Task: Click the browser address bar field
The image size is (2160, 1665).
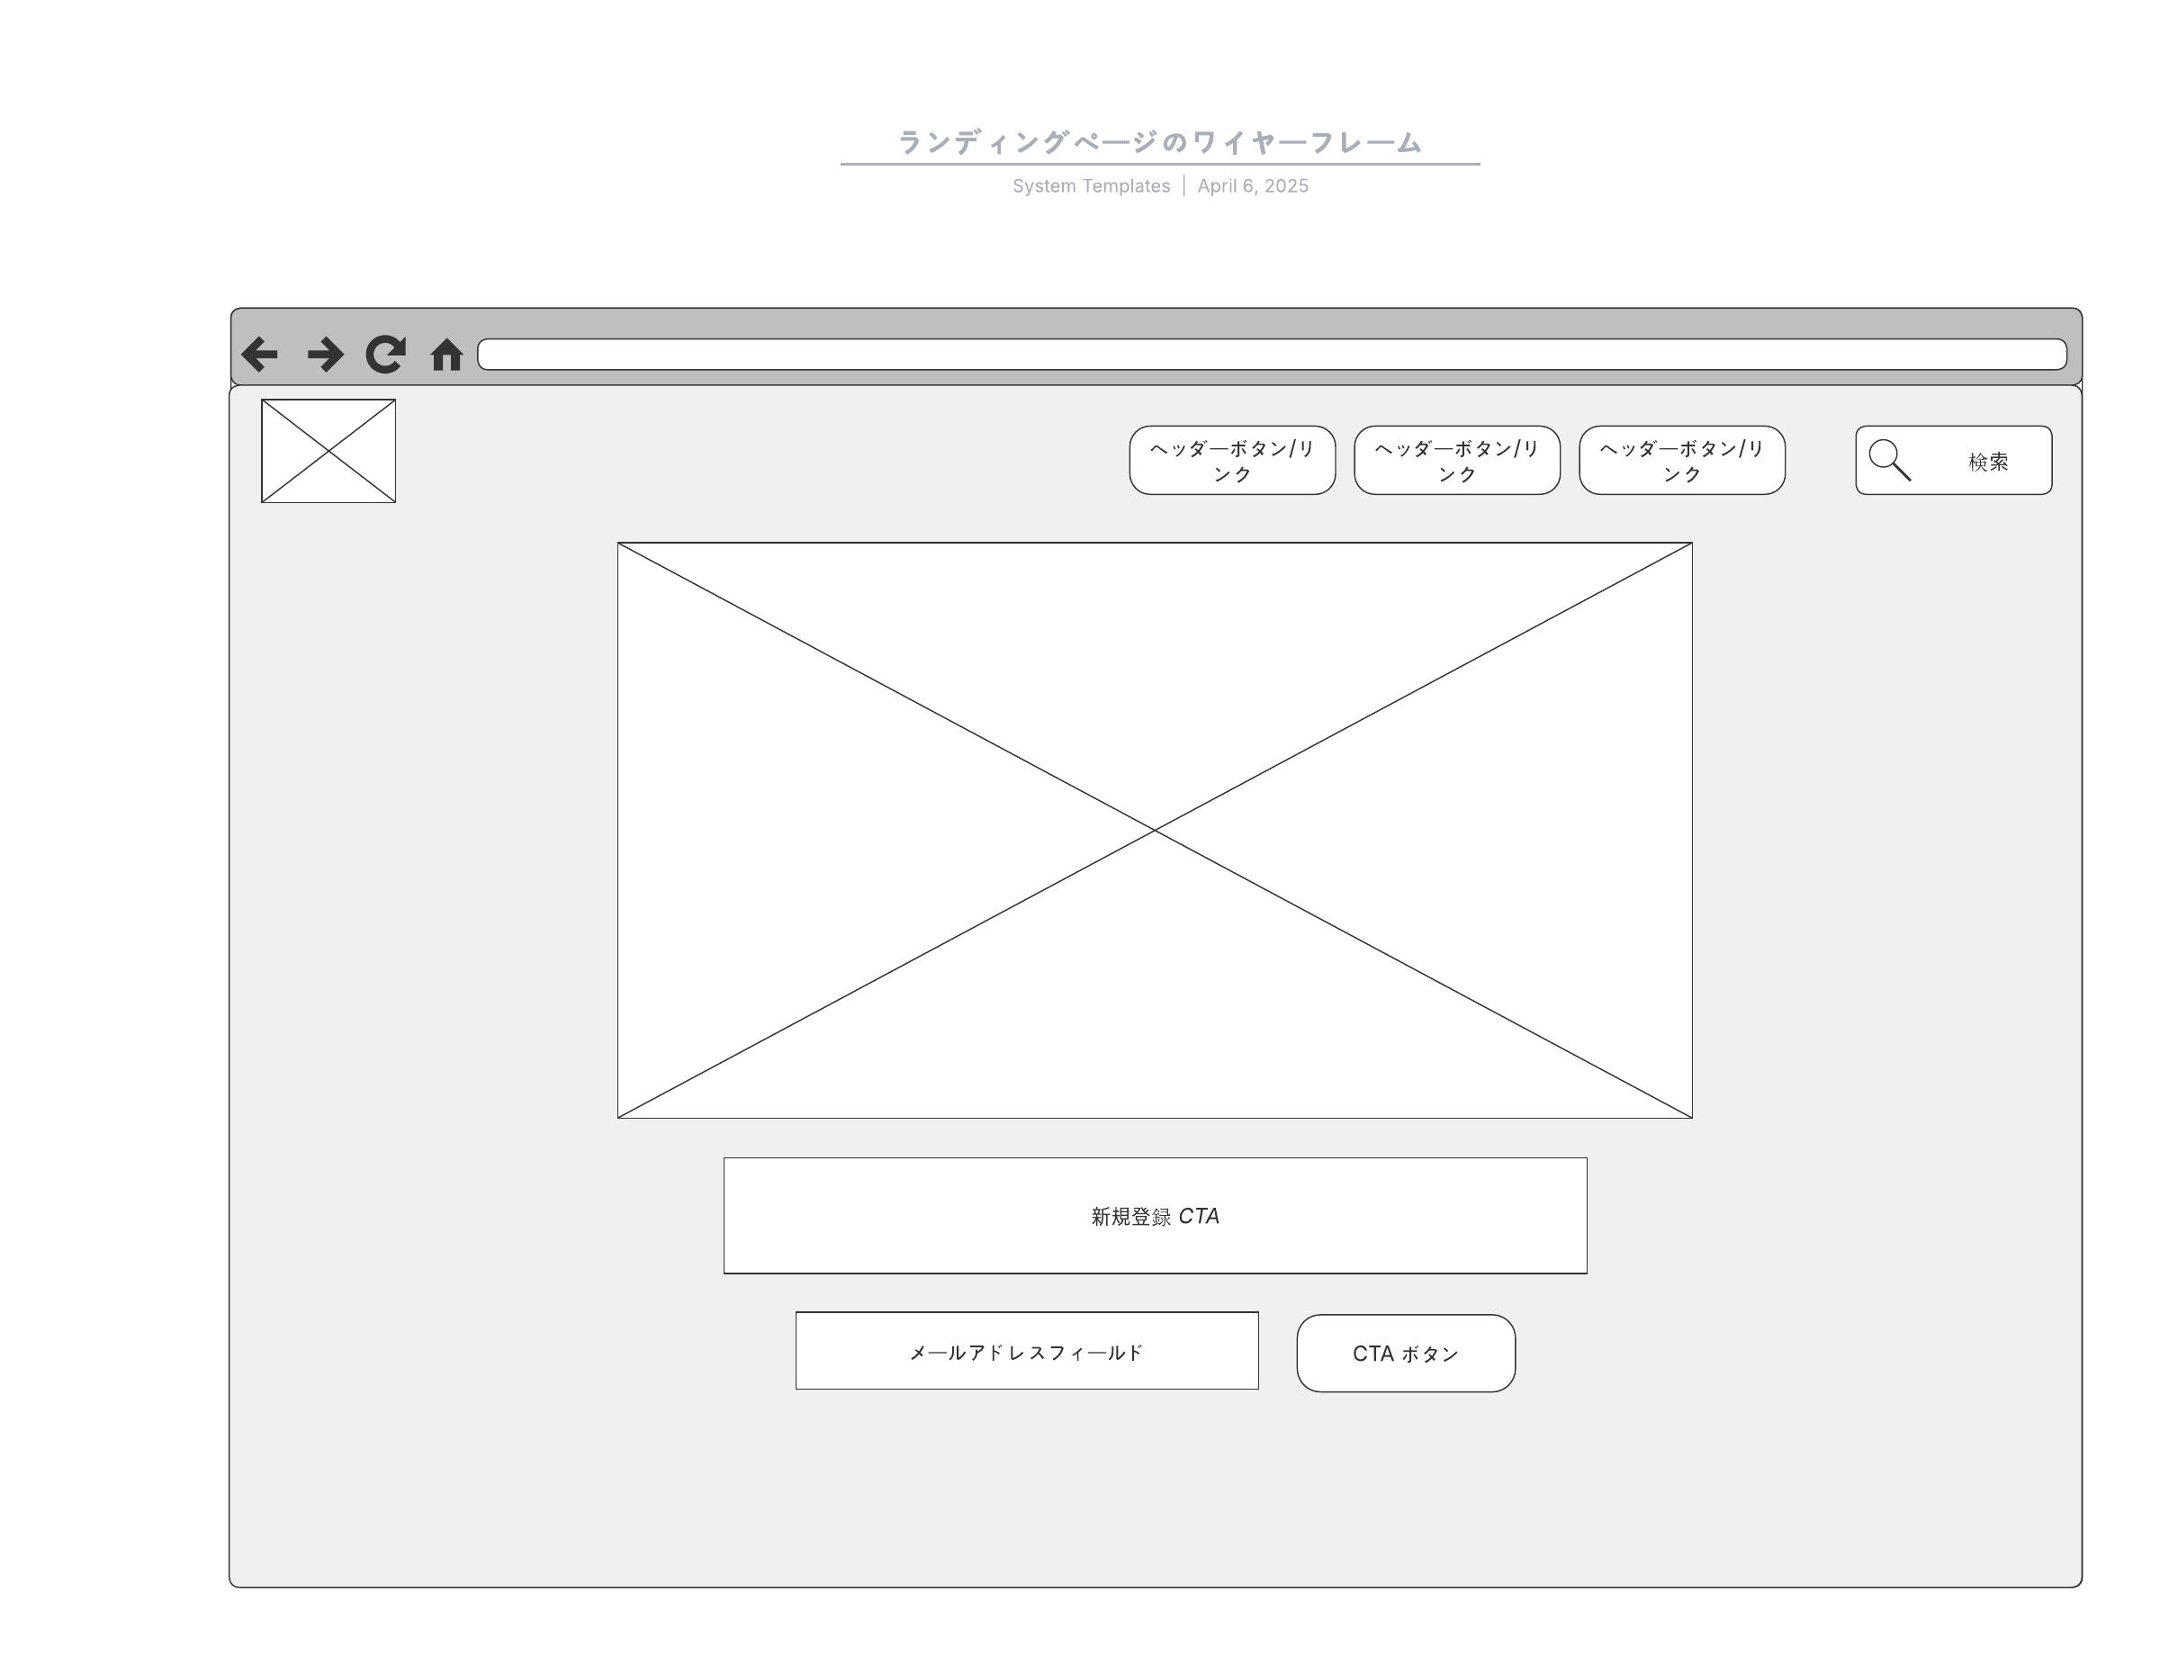Action: tap(1271, 354)
